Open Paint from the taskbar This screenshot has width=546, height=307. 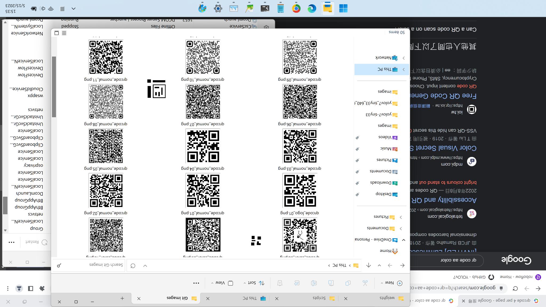click(202, 9)
